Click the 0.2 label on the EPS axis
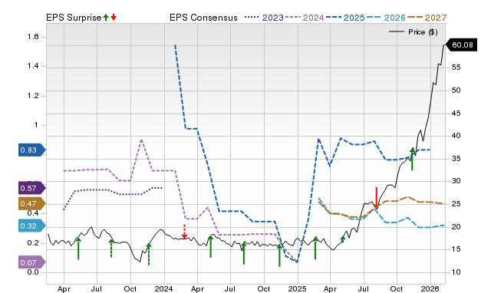491x293 pixels. [x=33, y=243]
